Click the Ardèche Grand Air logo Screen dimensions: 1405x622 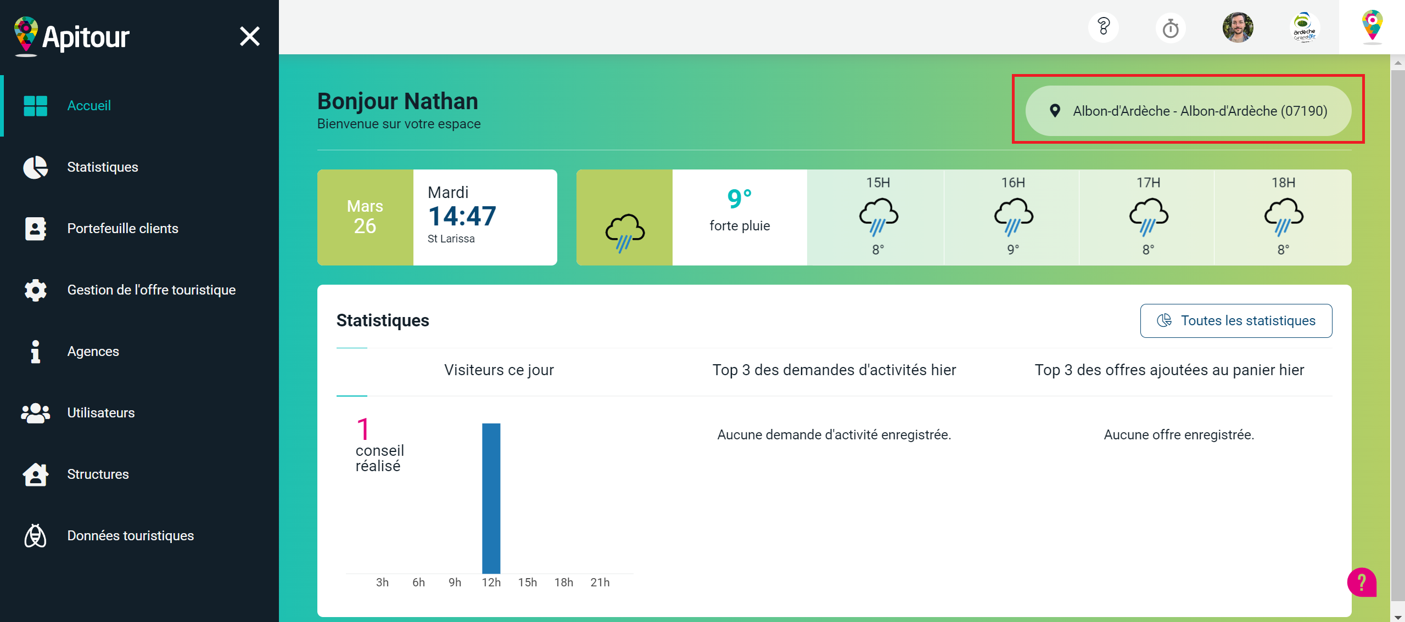1304,27
